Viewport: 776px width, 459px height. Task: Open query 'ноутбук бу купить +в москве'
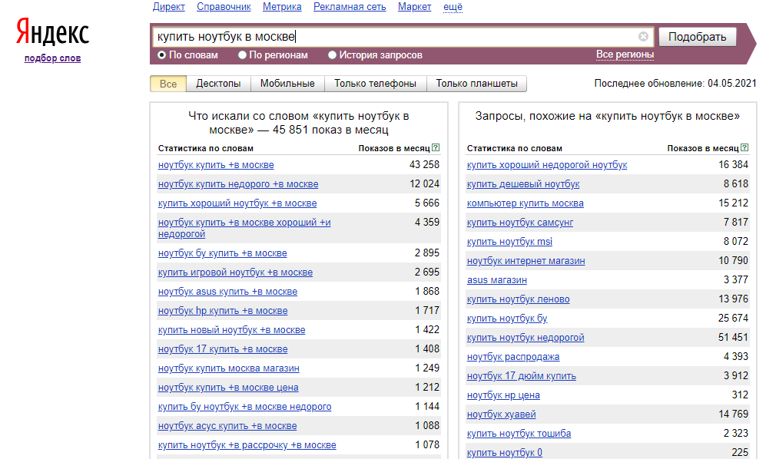(x=222, y=253)
